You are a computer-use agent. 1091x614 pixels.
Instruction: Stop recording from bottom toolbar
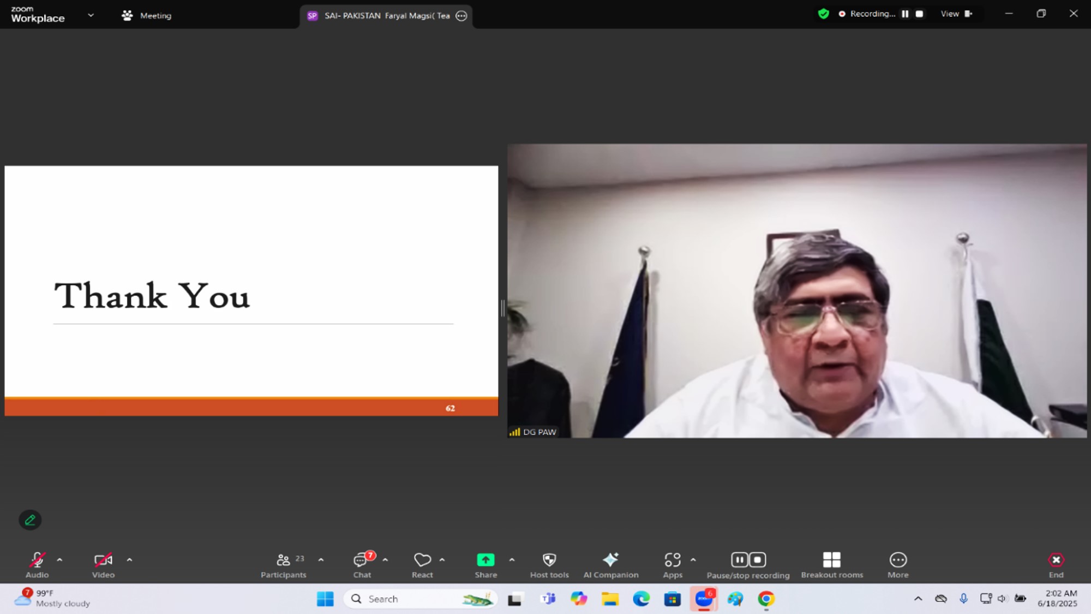[758, 560]
